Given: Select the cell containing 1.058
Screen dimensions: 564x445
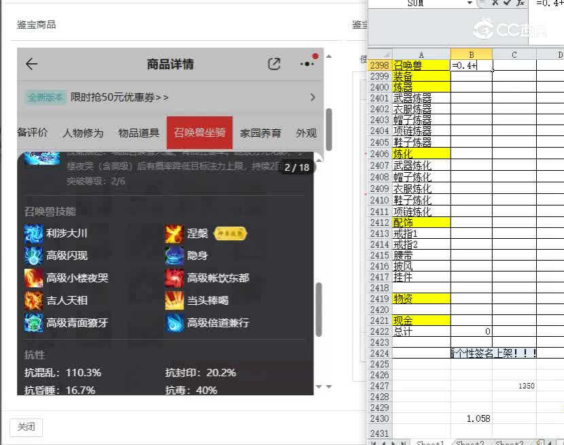Looking at the screenshot, I should click(x=472, y=418).
